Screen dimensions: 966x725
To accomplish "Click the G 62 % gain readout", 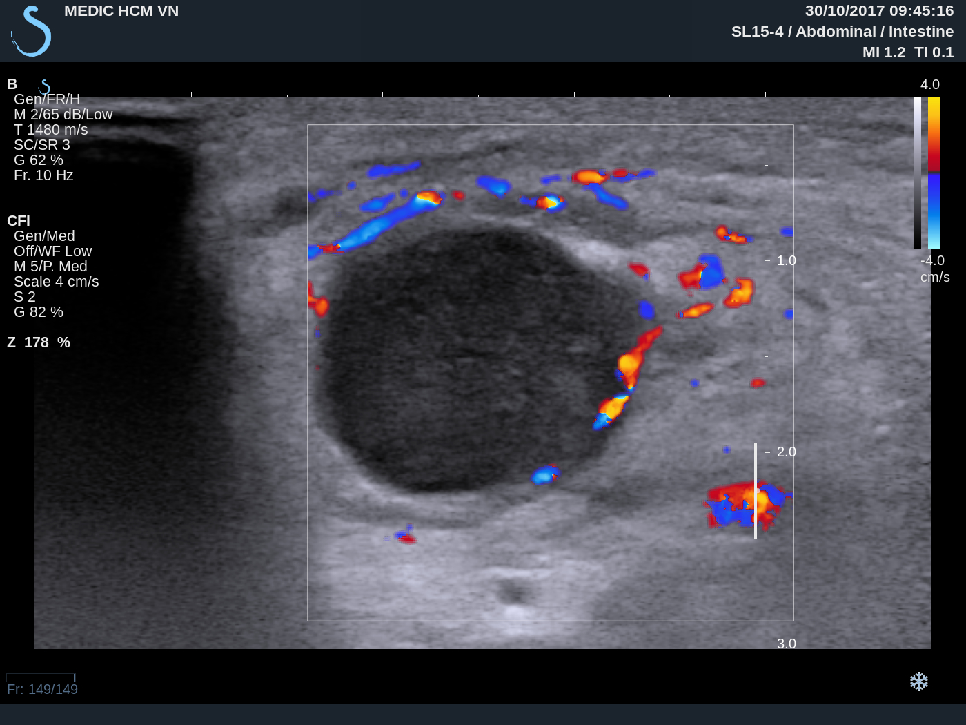I will click(x=39, y=159).
